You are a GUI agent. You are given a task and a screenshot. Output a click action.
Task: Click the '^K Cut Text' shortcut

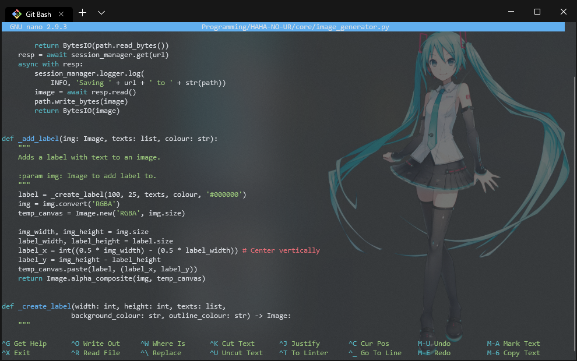pyautogui.click(x=232, y=344)
